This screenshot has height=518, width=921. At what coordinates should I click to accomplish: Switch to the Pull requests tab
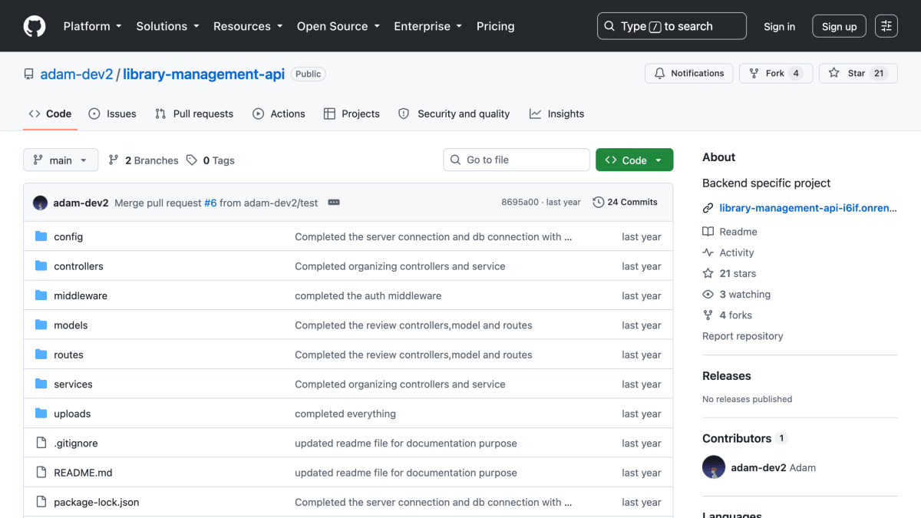[x=194, y=114]
